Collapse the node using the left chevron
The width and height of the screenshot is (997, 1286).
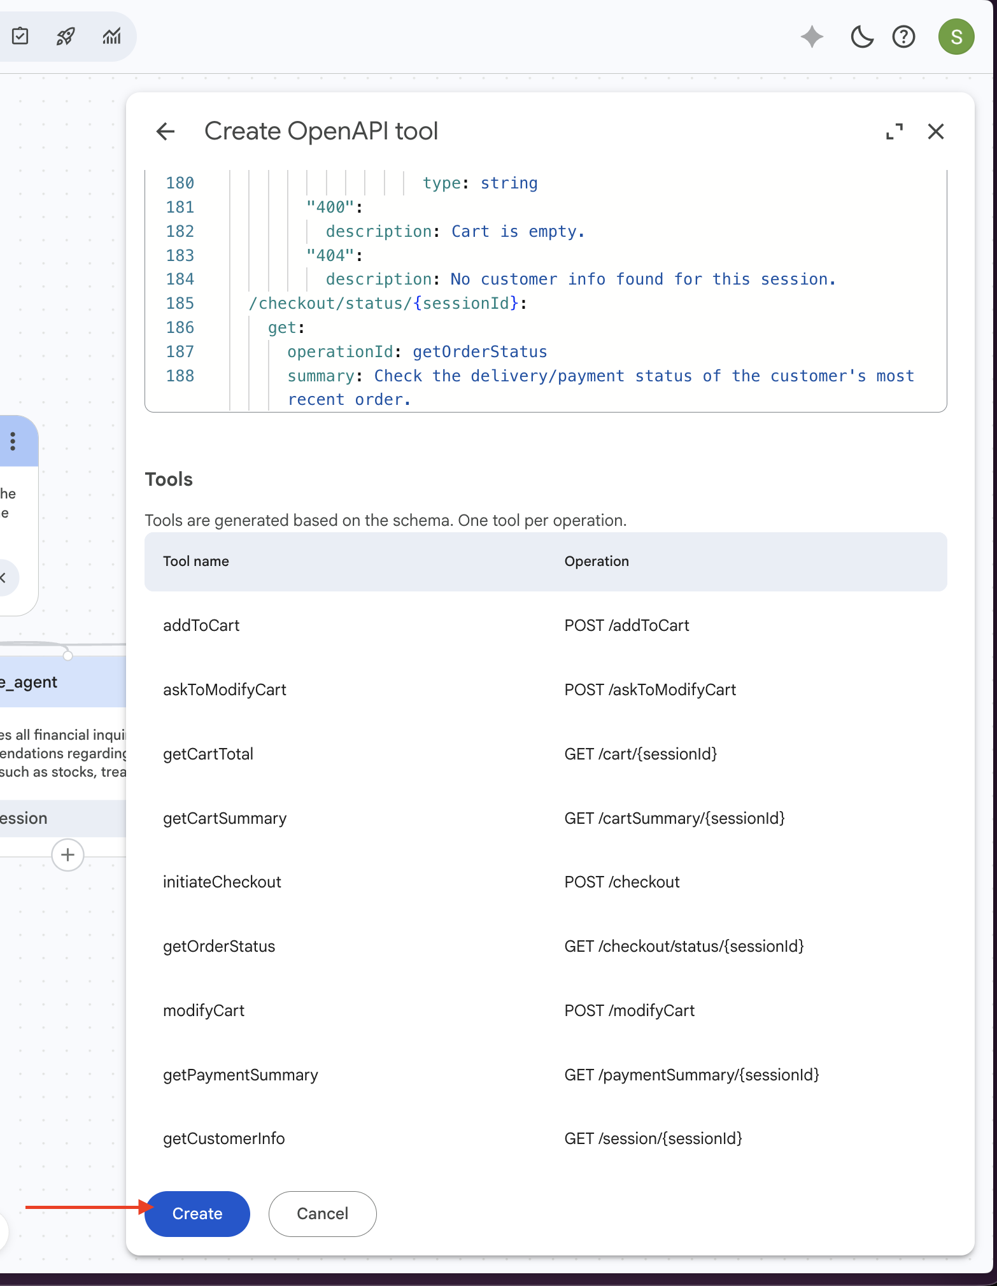[4, 578]
